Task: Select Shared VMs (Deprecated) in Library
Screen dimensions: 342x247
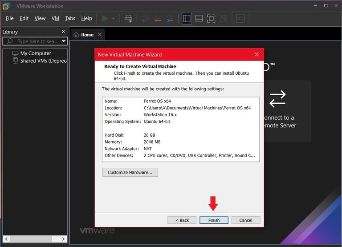Action: pos(44,61)
